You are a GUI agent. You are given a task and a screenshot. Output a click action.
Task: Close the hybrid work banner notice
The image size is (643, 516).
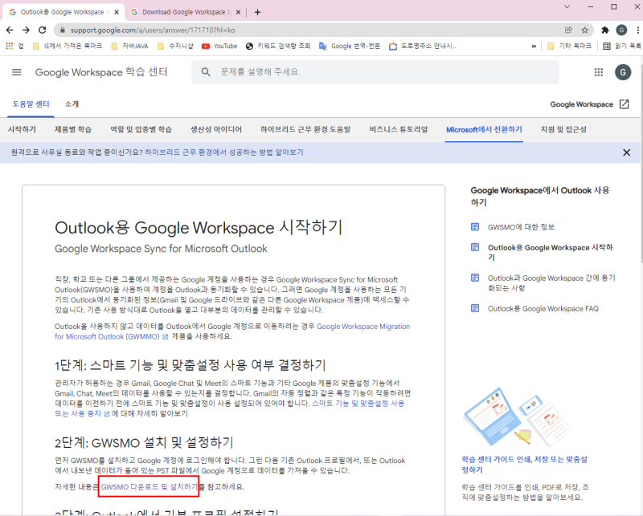625,152
